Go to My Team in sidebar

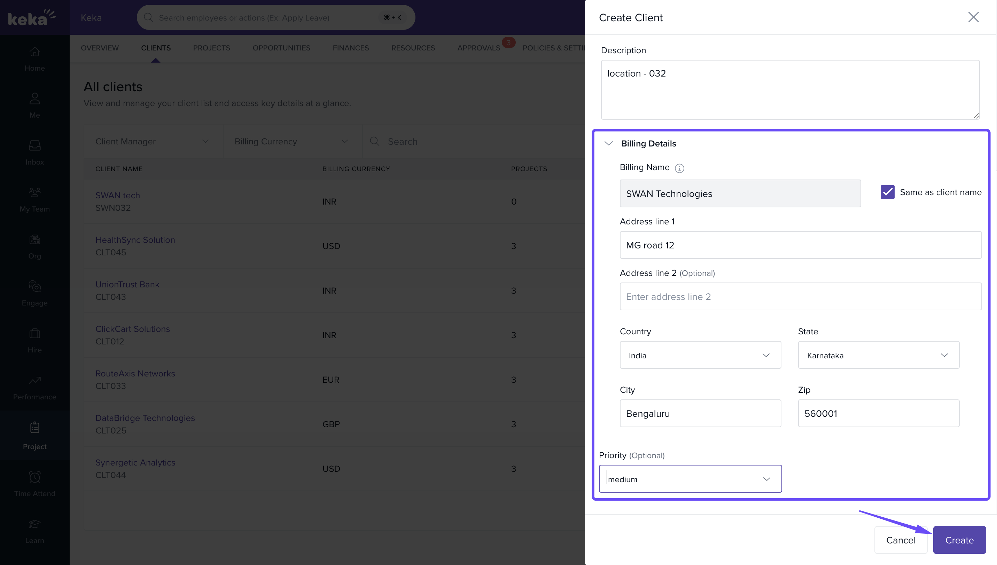point(34,199)
